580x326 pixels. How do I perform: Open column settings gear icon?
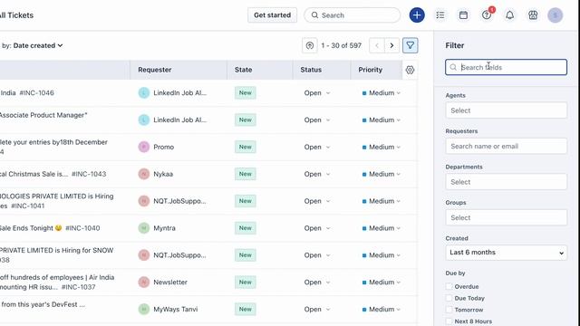coord(410,70)
